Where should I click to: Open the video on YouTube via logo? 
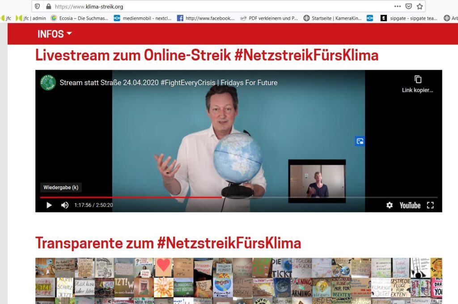tap(410, 205)
